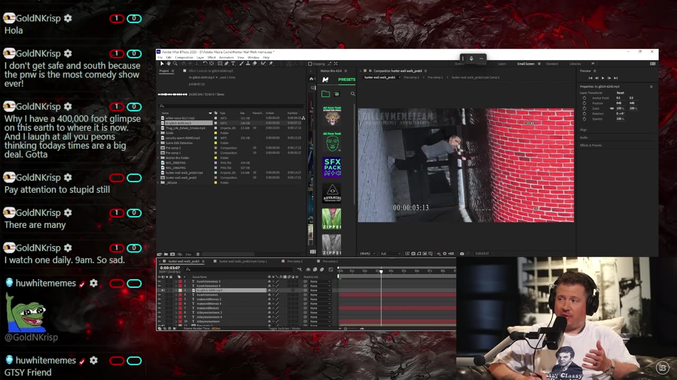Select the Zoom magnifier tool
Screen dimensions: 677x380
coord(175,63)
